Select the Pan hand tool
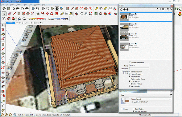This screenshot has height=117, width=182. (81, 14)
